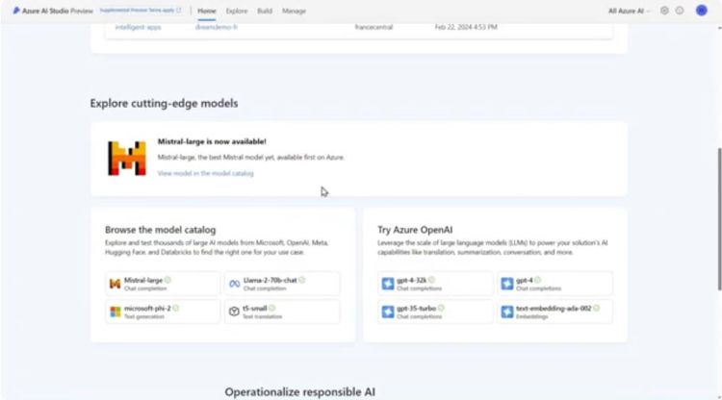Click the vertical page scrollbar thumb
This screenshot has width=722, height=400.
click(x=719, y=219)
